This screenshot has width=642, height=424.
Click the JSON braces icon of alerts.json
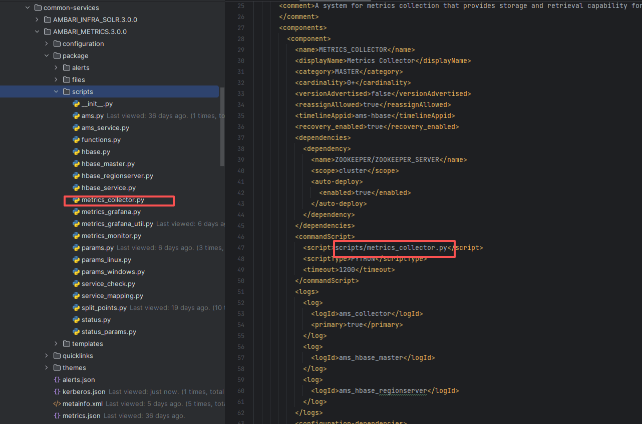[57, 380]
